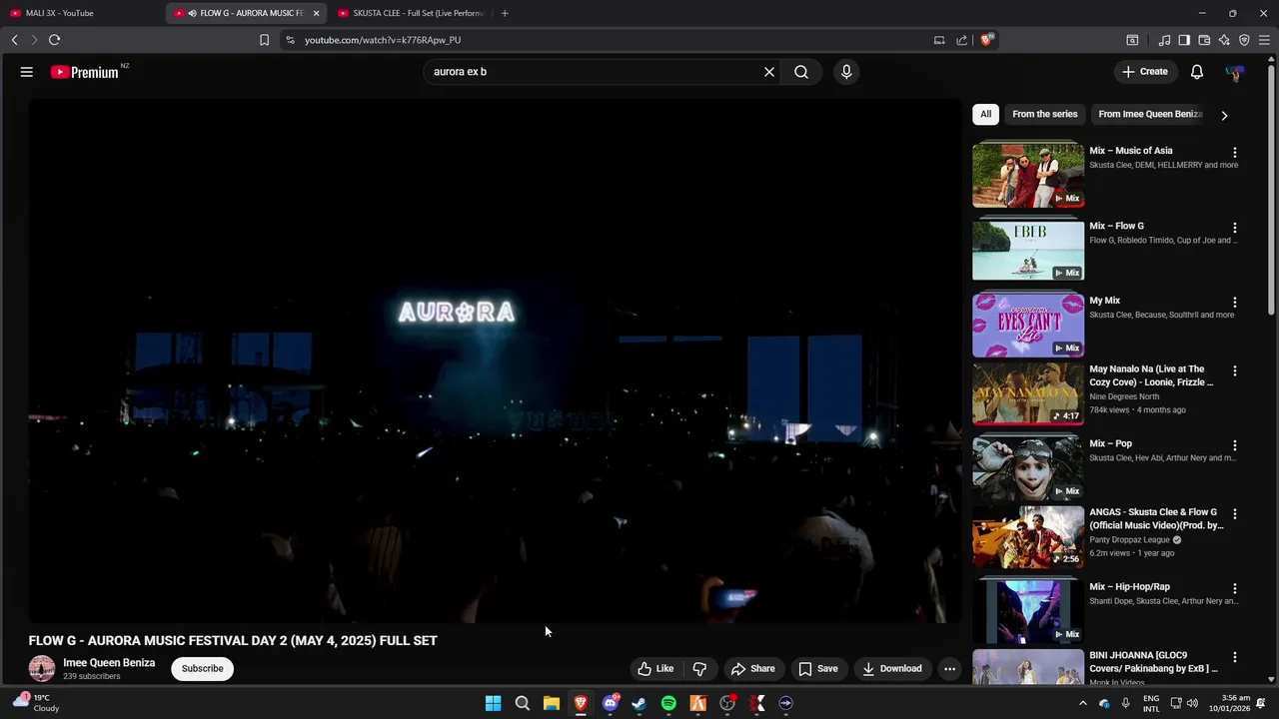This screenshot has height=719, width=1279.
Task: Bookmark this page in the address bar
Action: (264, 40)
